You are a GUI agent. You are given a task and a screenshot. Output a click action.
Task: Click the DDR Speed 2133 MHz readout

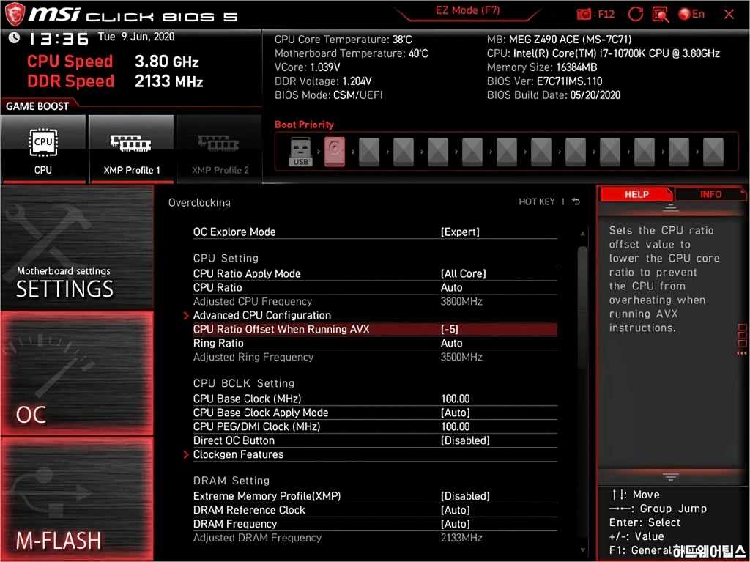[115, 81]
